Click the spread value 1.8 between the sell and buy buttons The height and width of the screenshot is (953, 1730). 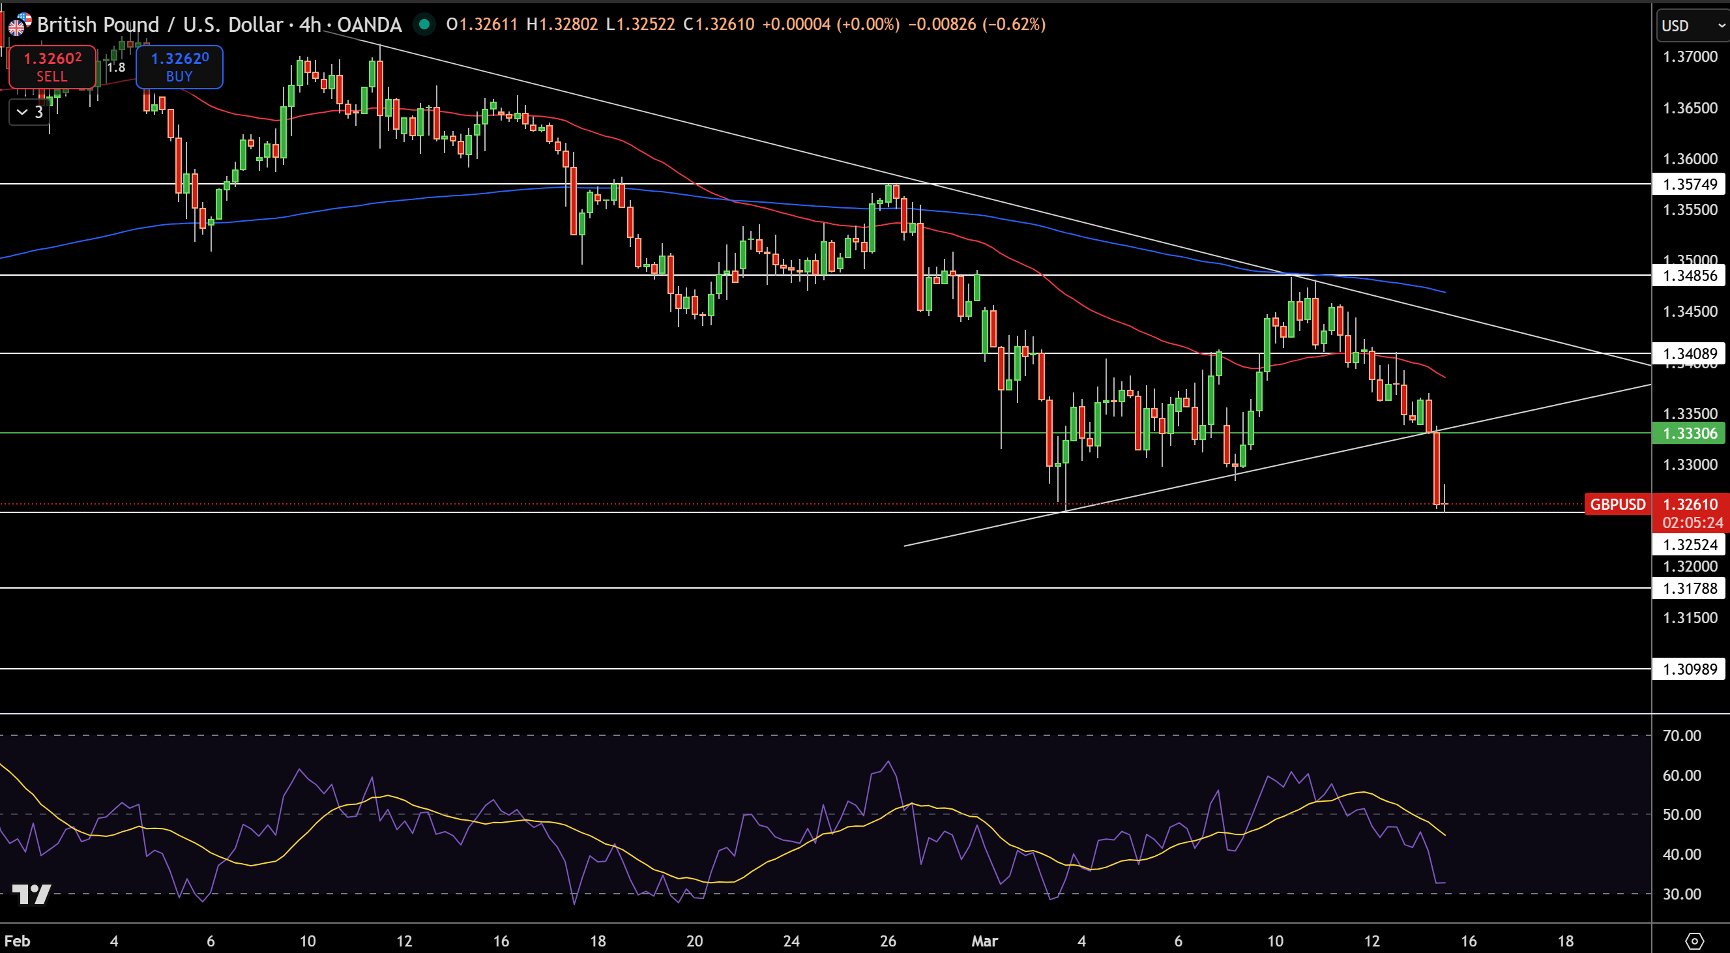[116, 67]
